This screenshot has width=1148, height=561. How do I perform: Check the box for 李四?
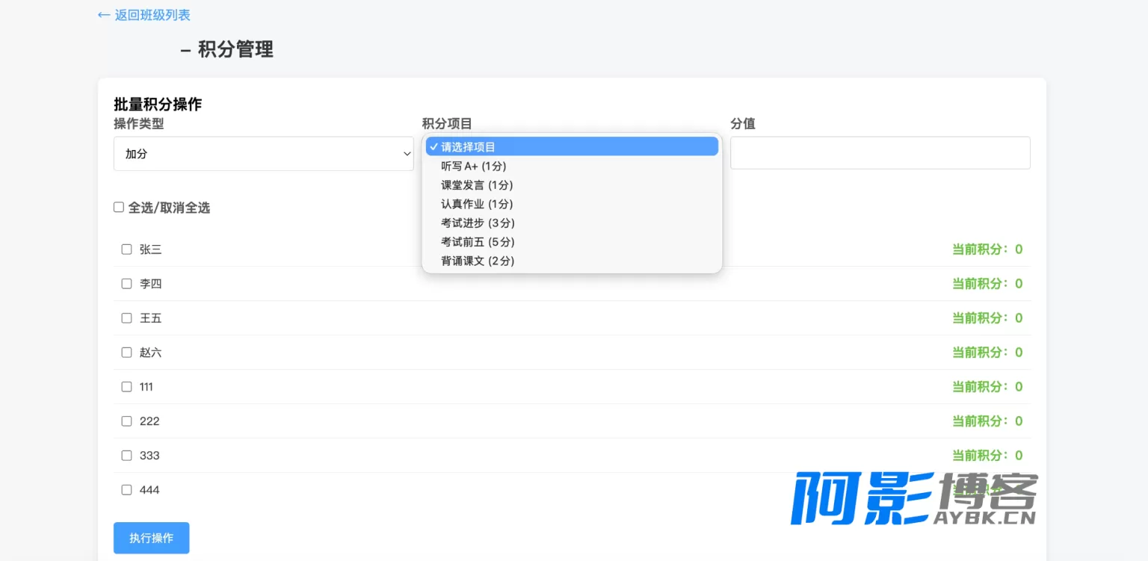[x=126, y=284]
